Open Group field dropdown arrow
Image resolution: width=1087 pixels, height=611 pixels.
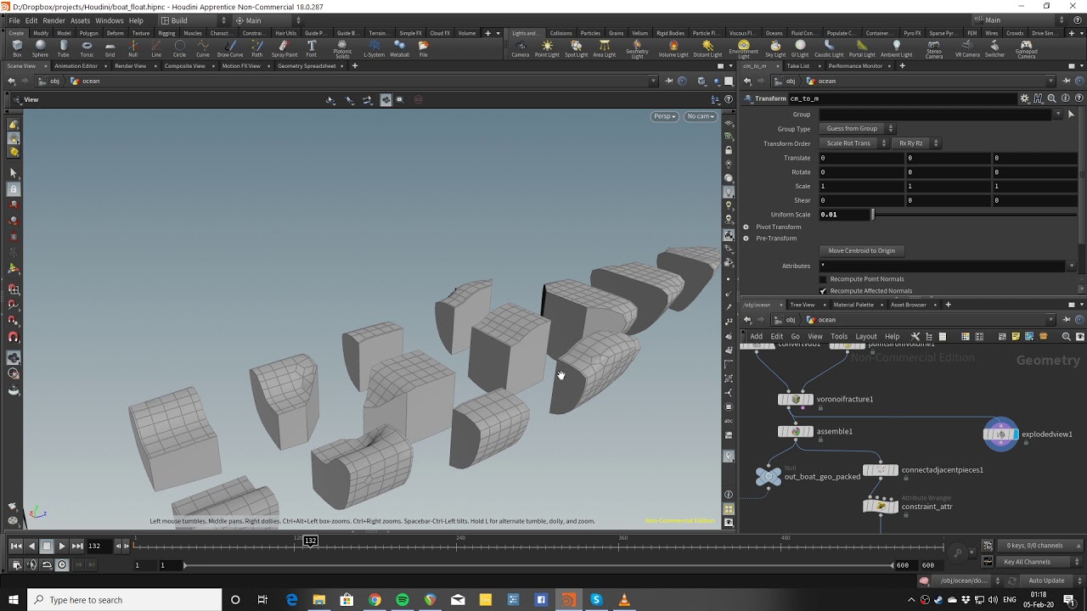pos(1057,114)
